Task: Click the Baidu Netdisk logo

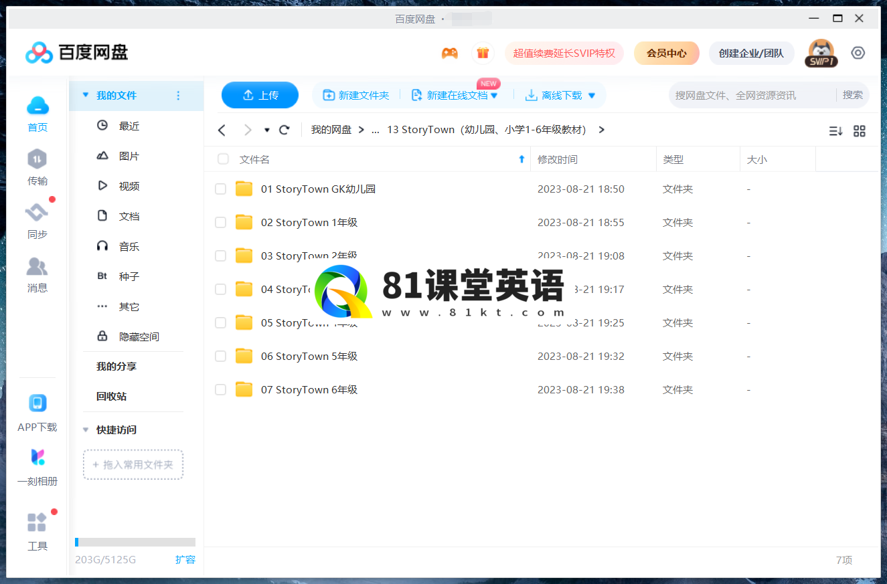Action: [76, 52]
